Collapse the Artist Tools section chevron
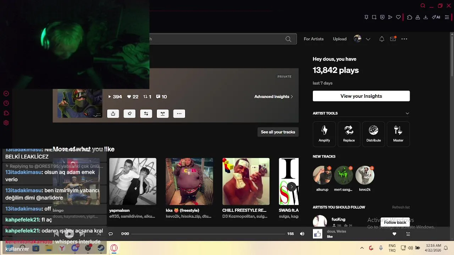This screenshot has width=454, height=255. [407, 113]
